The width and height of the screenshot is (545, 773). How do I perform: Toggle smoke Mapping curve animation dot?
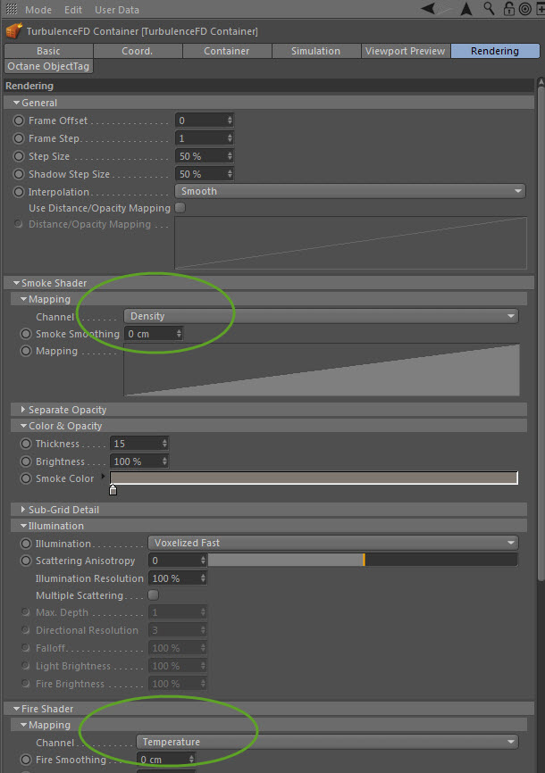click(26, 351)
